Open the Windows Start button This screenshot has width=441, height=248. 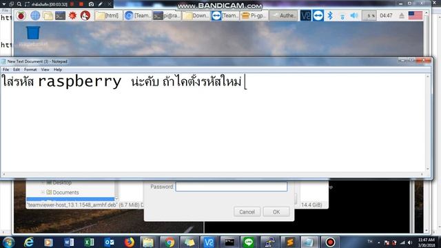pyautogui.click(x=8, y=242)
